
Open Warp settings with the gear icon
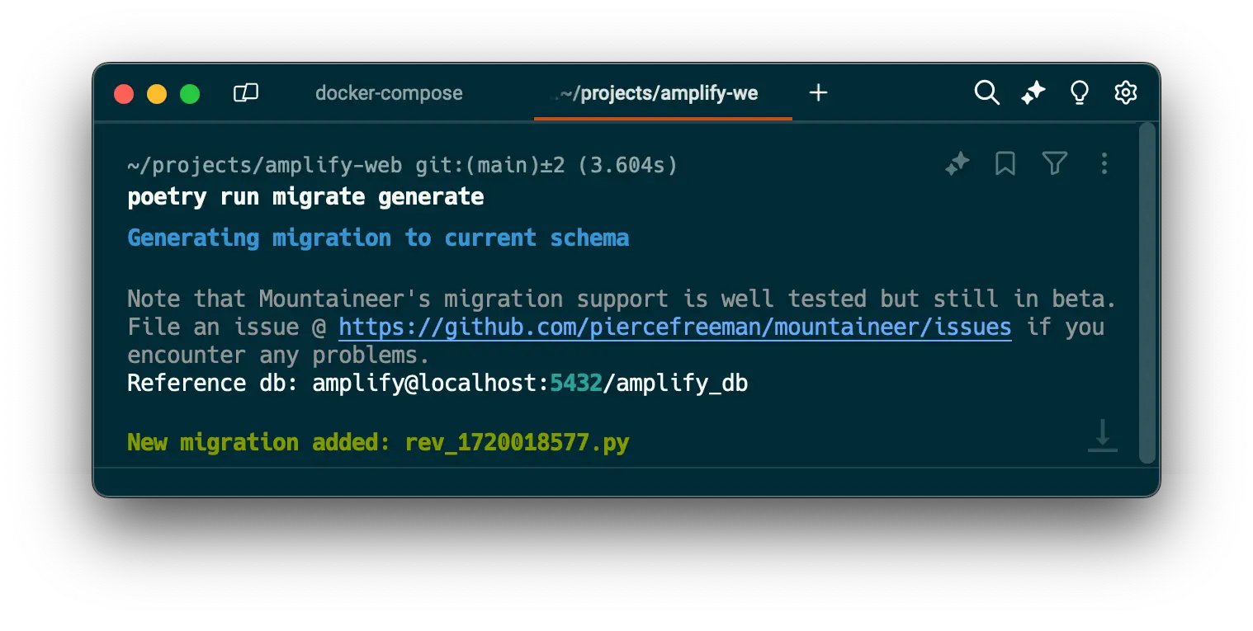pyautogui.click(x=1125, y=92)
